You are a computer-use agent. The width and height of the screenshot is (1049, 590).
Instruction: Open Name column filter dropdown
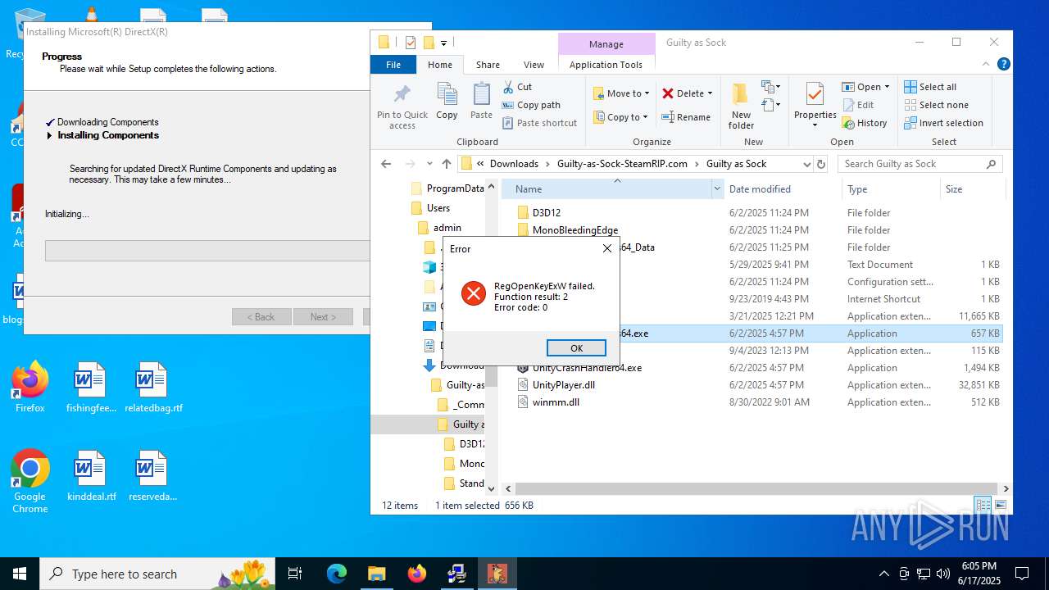coord(717,189)
